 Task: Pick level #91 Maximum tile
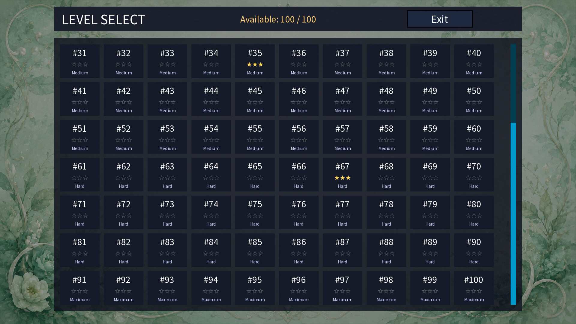[80, 288]
